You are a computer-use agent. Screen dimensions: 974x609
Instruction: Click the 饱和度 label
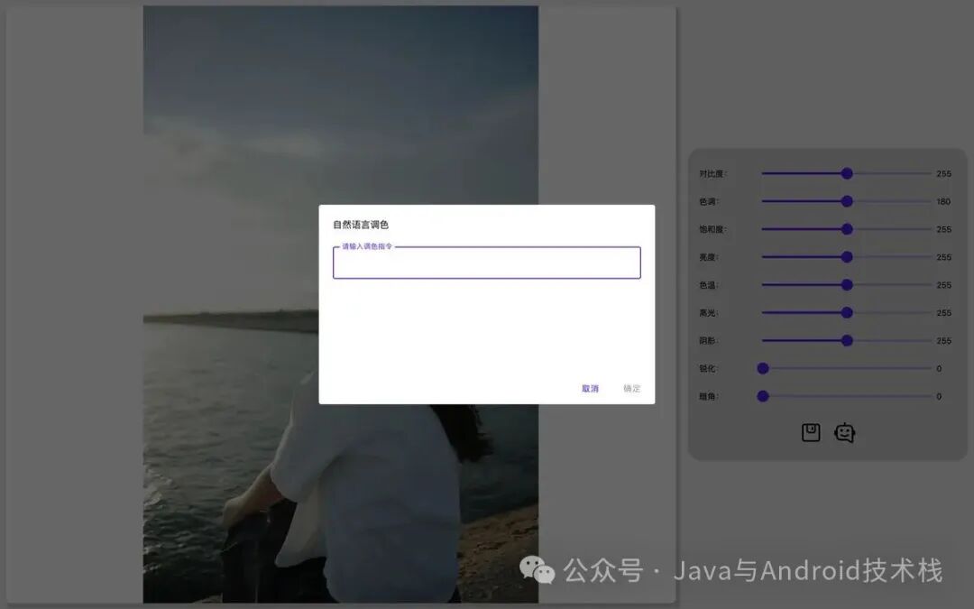click(712, 229)
